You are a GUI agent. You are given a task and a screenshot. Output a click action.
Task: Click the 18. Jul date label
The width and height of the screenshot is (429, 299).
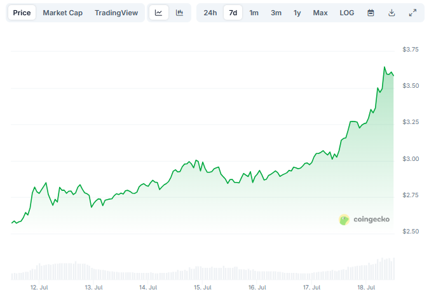coord(366,287)
